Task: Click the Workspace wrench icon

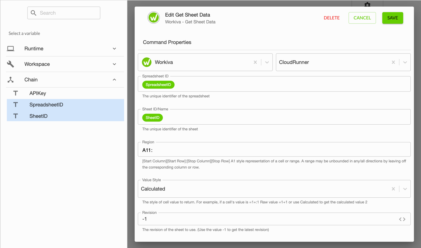Action: [11, 64]
